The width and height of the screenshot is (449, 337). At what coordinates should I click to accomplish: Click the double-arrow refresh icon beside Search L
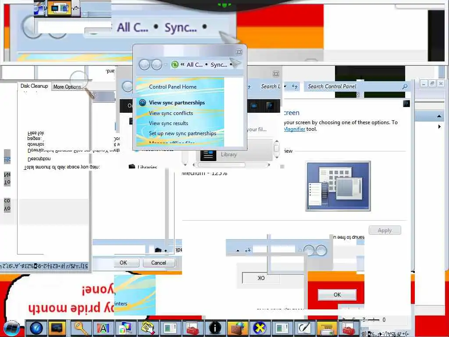click(x=295, y=86)
